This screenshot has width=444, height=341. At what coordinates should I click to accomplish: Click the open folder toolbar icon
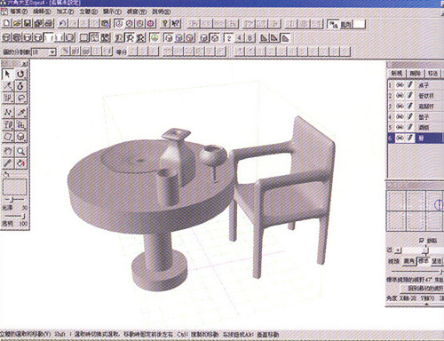pyautogui.click(x=17, y=23)
